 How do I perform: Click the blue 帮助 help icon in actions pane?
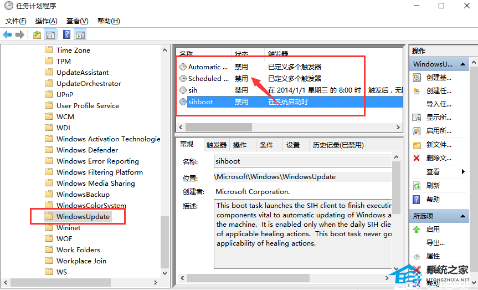pos(417,199)
